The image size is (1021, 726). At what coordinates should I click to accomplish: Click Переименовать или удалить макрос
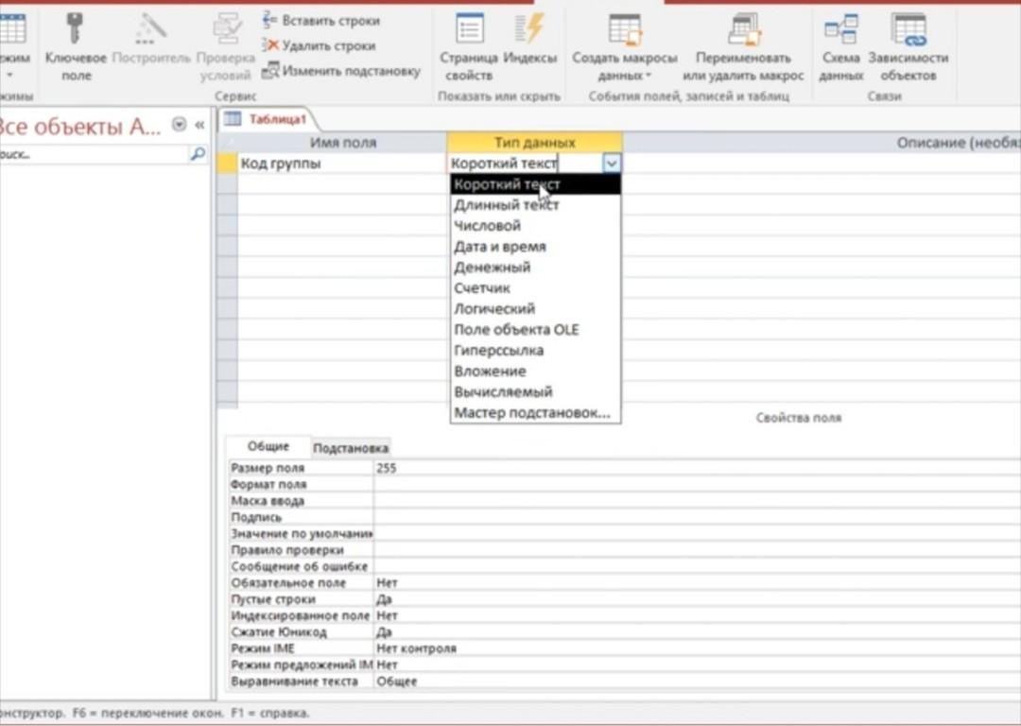point(743,47)
